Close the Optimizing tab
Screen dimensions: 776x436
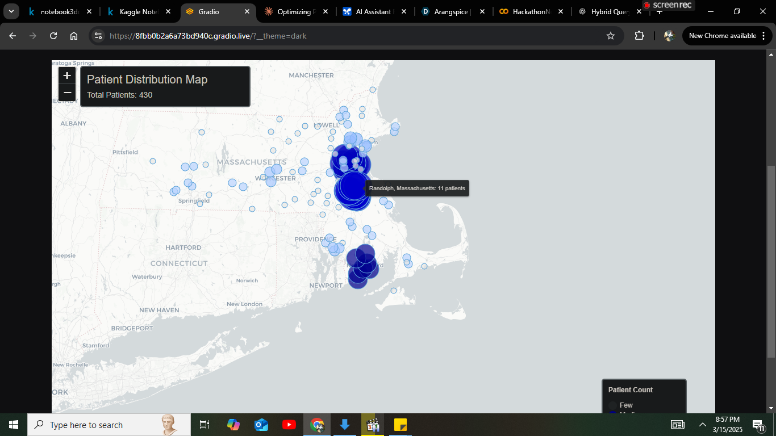[x=325, y=11]
